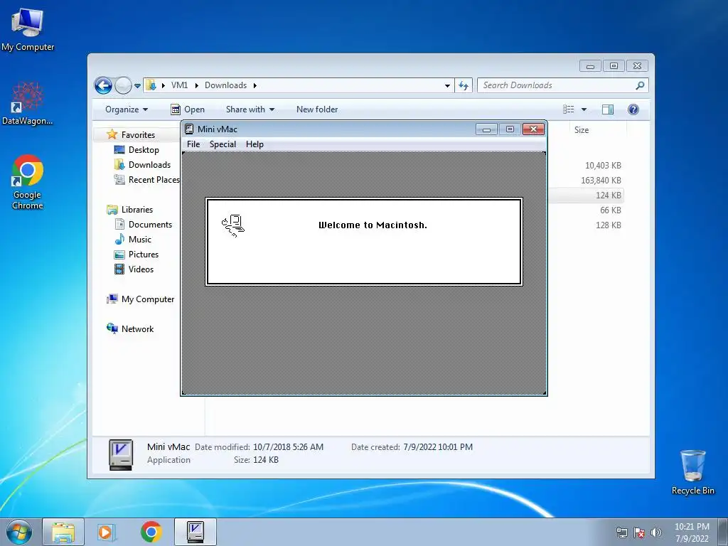Click the taskbar clock showing 10:21 PM
Viewport: 728px width, 546px height.
pos(692,532)
